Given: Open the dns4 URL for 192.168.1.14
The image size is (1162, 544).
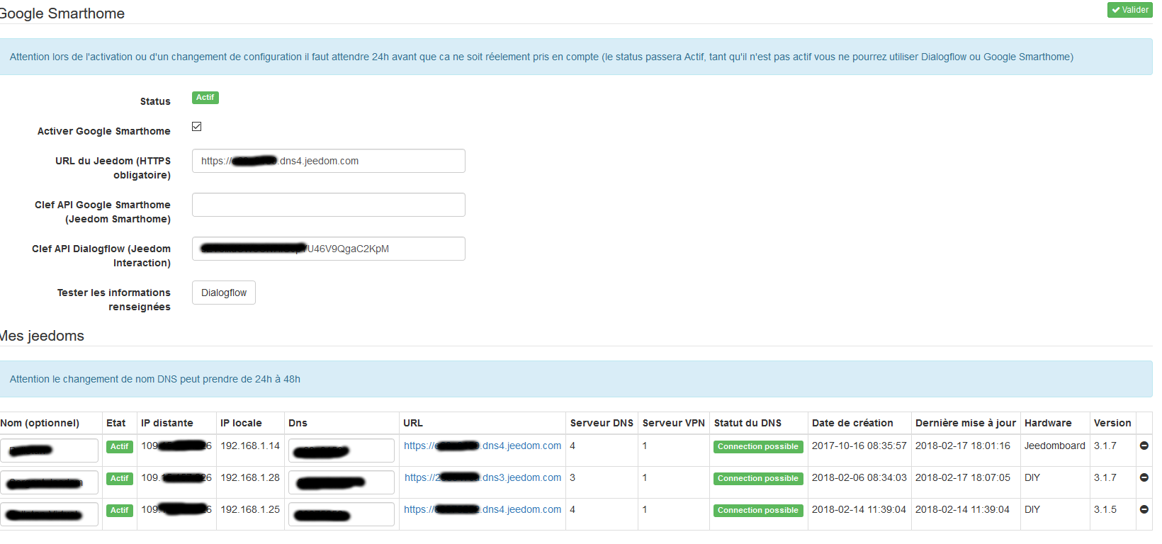Looking at the screenshot, I should 483,446.
